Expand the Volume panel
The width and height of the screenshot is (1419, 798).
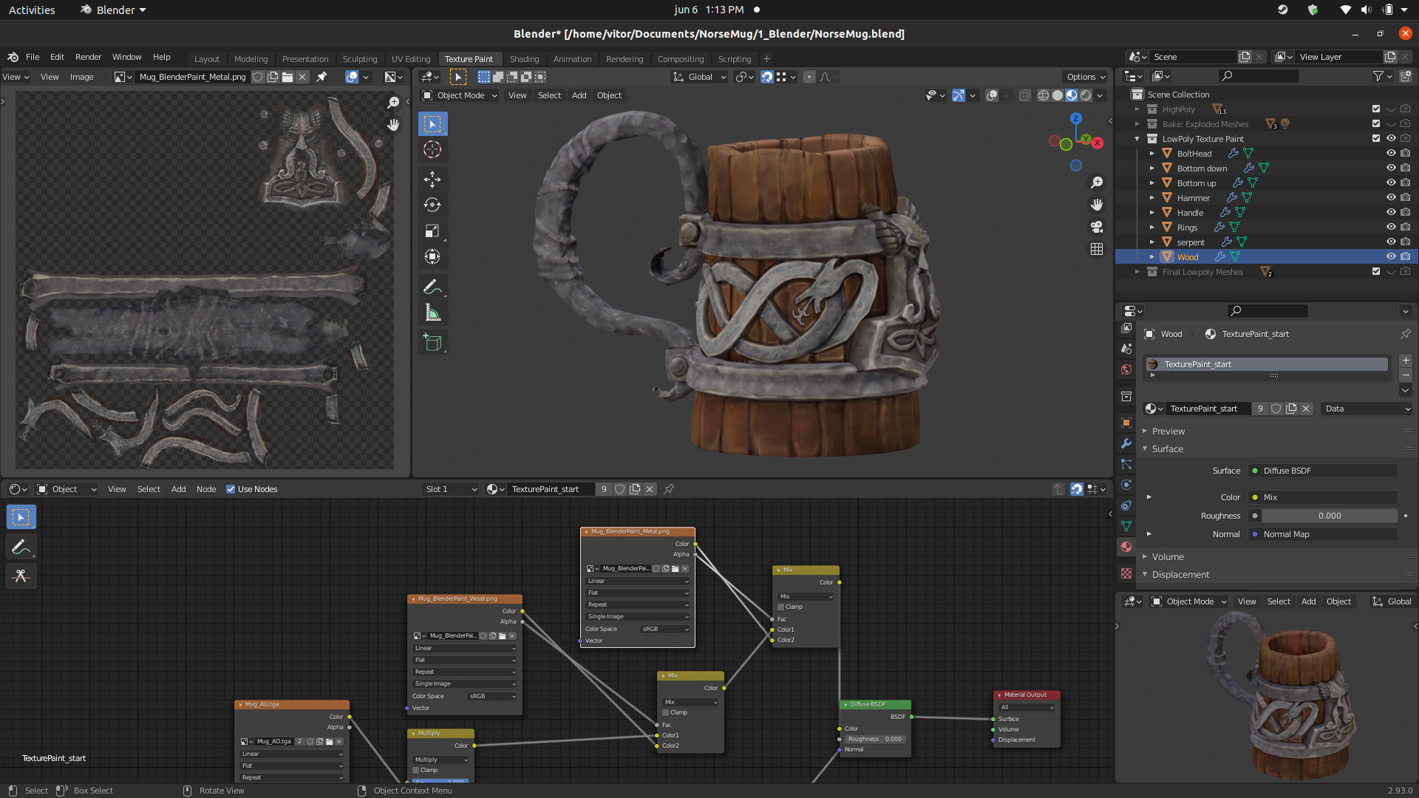[1168, 557]
